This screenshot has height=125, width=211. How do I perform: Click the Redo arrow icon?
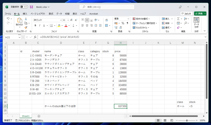click(x=8, y=23)
